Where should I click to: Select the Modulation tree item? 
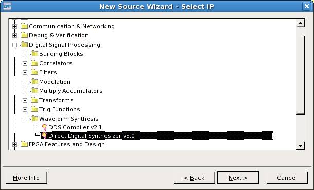(55, 82)
